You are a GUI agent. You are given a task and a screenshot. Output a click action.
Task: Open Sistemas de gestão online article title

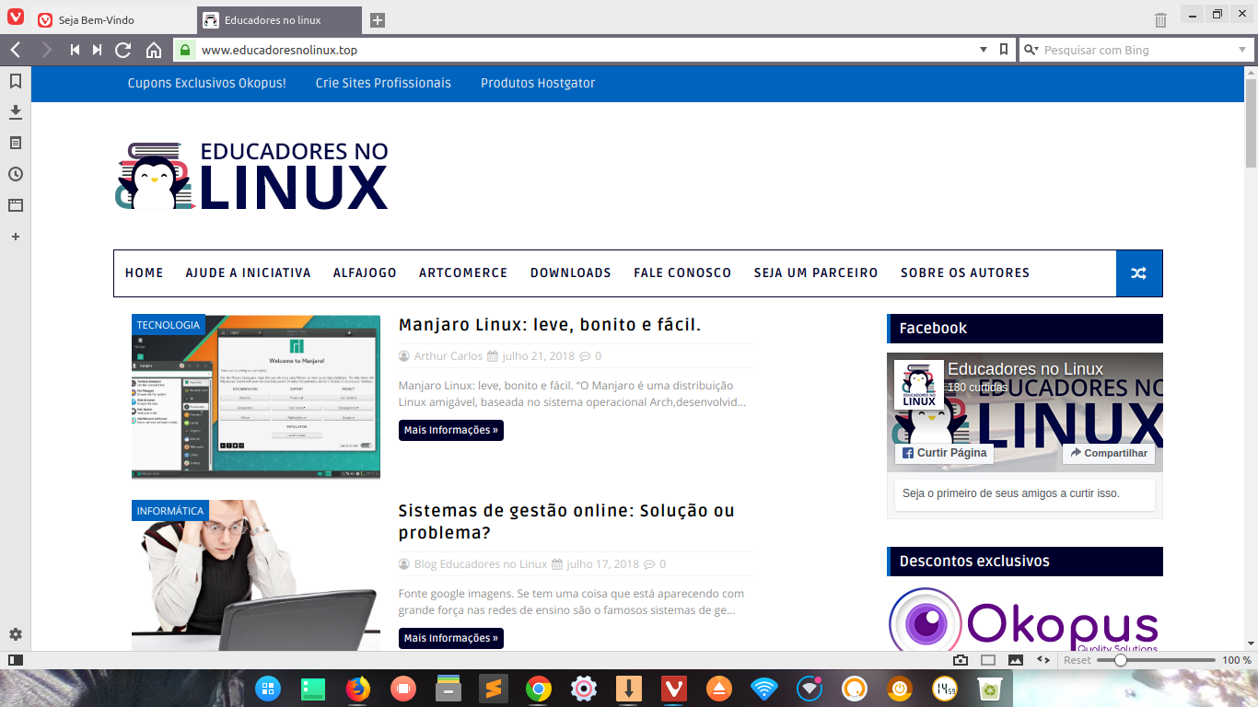coord(566,522)
